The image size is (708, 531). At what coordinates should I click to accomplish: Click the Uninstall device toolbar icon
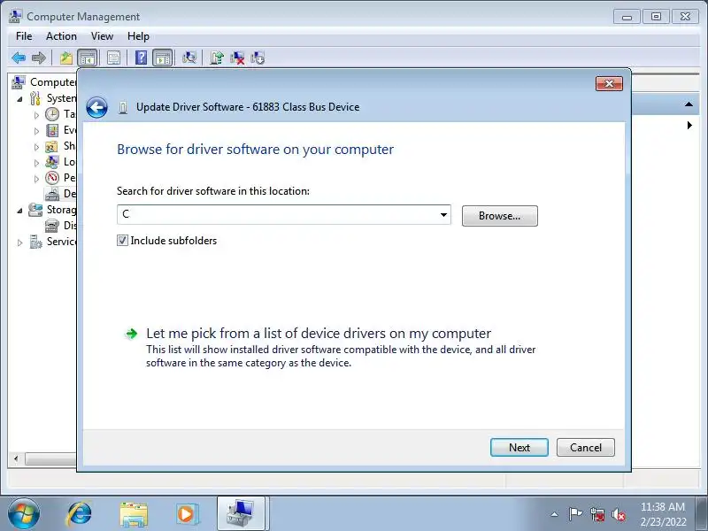click(x=237, y=58)
